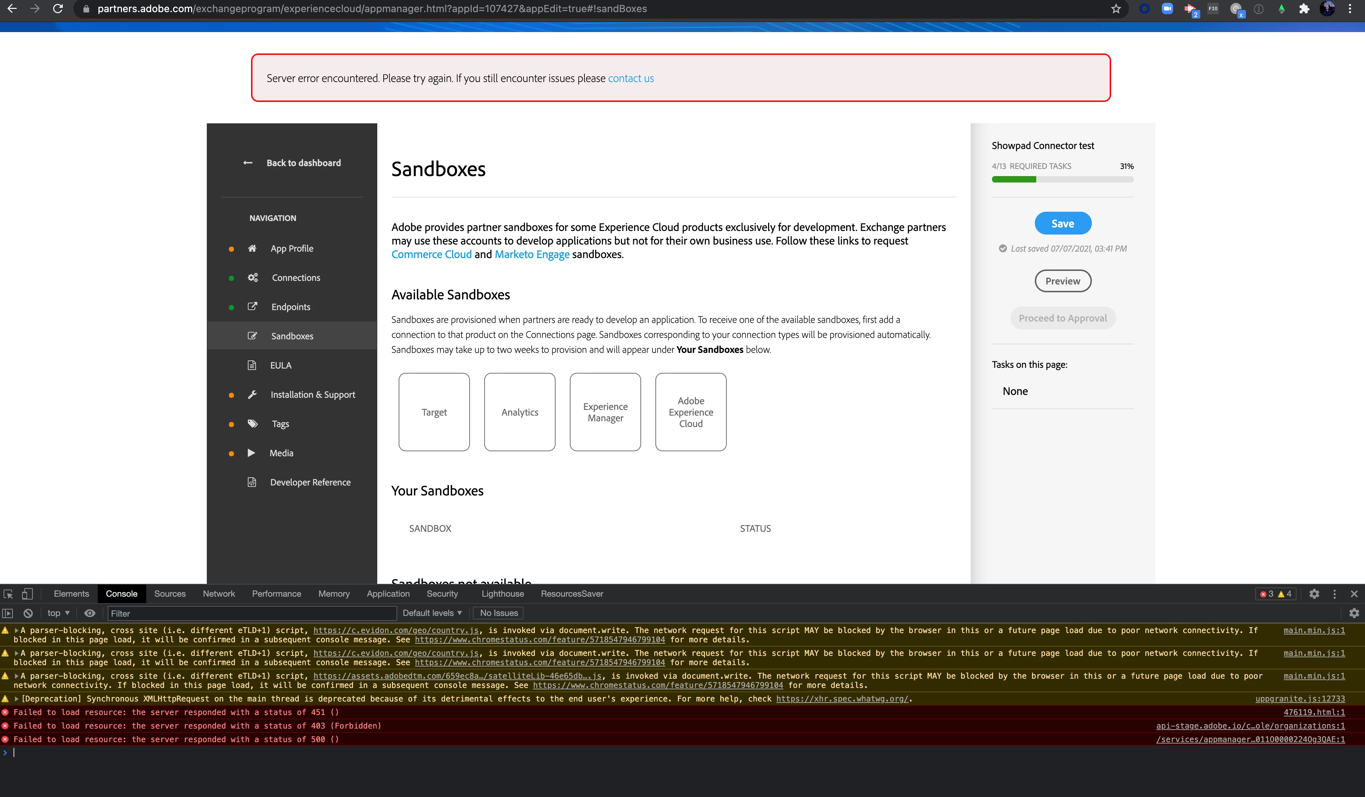
Task: Toggle the console sidebar panel
Action: 7,613
